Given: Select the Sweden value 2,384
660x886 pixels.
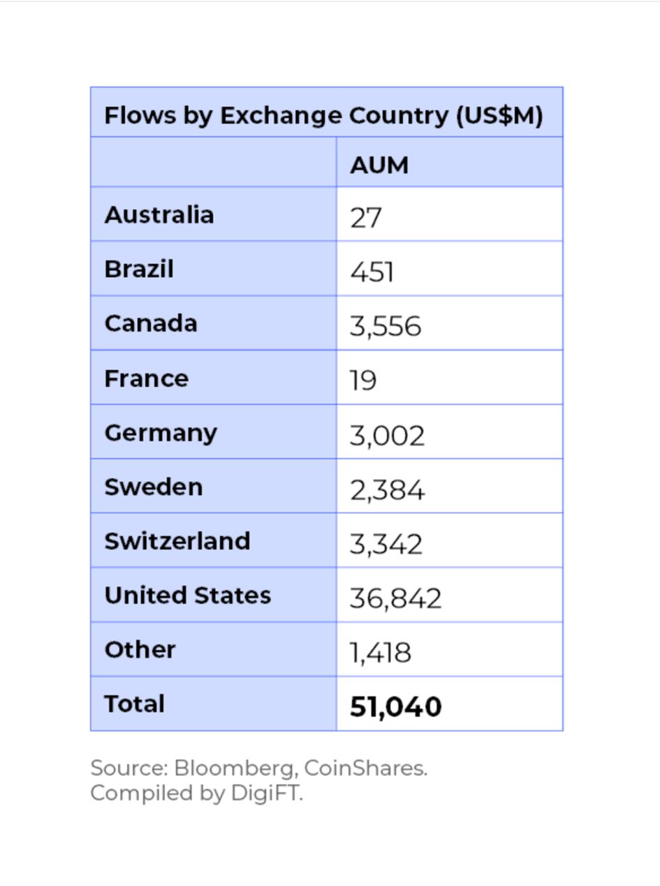Looking at the screenshot, I should coord(387,490).
